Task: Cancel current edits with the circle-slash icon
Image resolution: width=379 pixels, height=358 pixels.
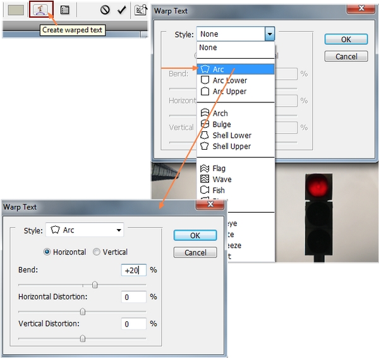Action: click(x=105, y=10)
